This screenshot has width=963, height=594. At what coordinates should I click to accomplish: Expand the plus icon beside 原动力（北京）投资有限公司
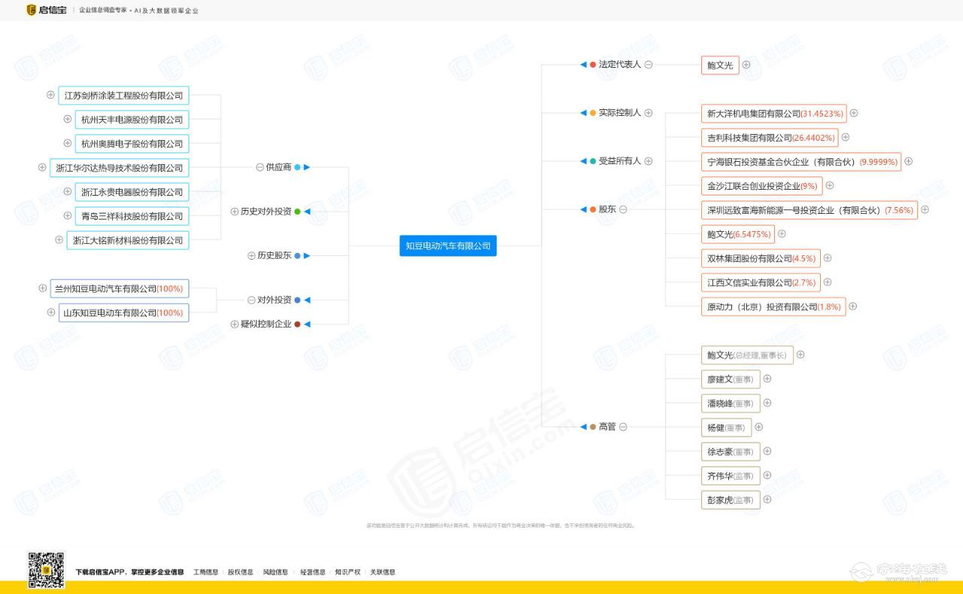[853, 306]
